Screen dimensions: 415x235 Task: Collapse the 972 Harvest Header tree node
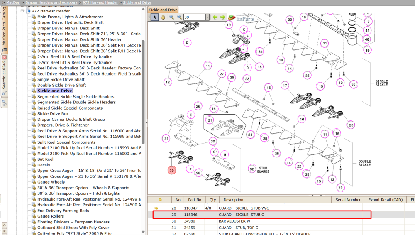click(22, 11)
